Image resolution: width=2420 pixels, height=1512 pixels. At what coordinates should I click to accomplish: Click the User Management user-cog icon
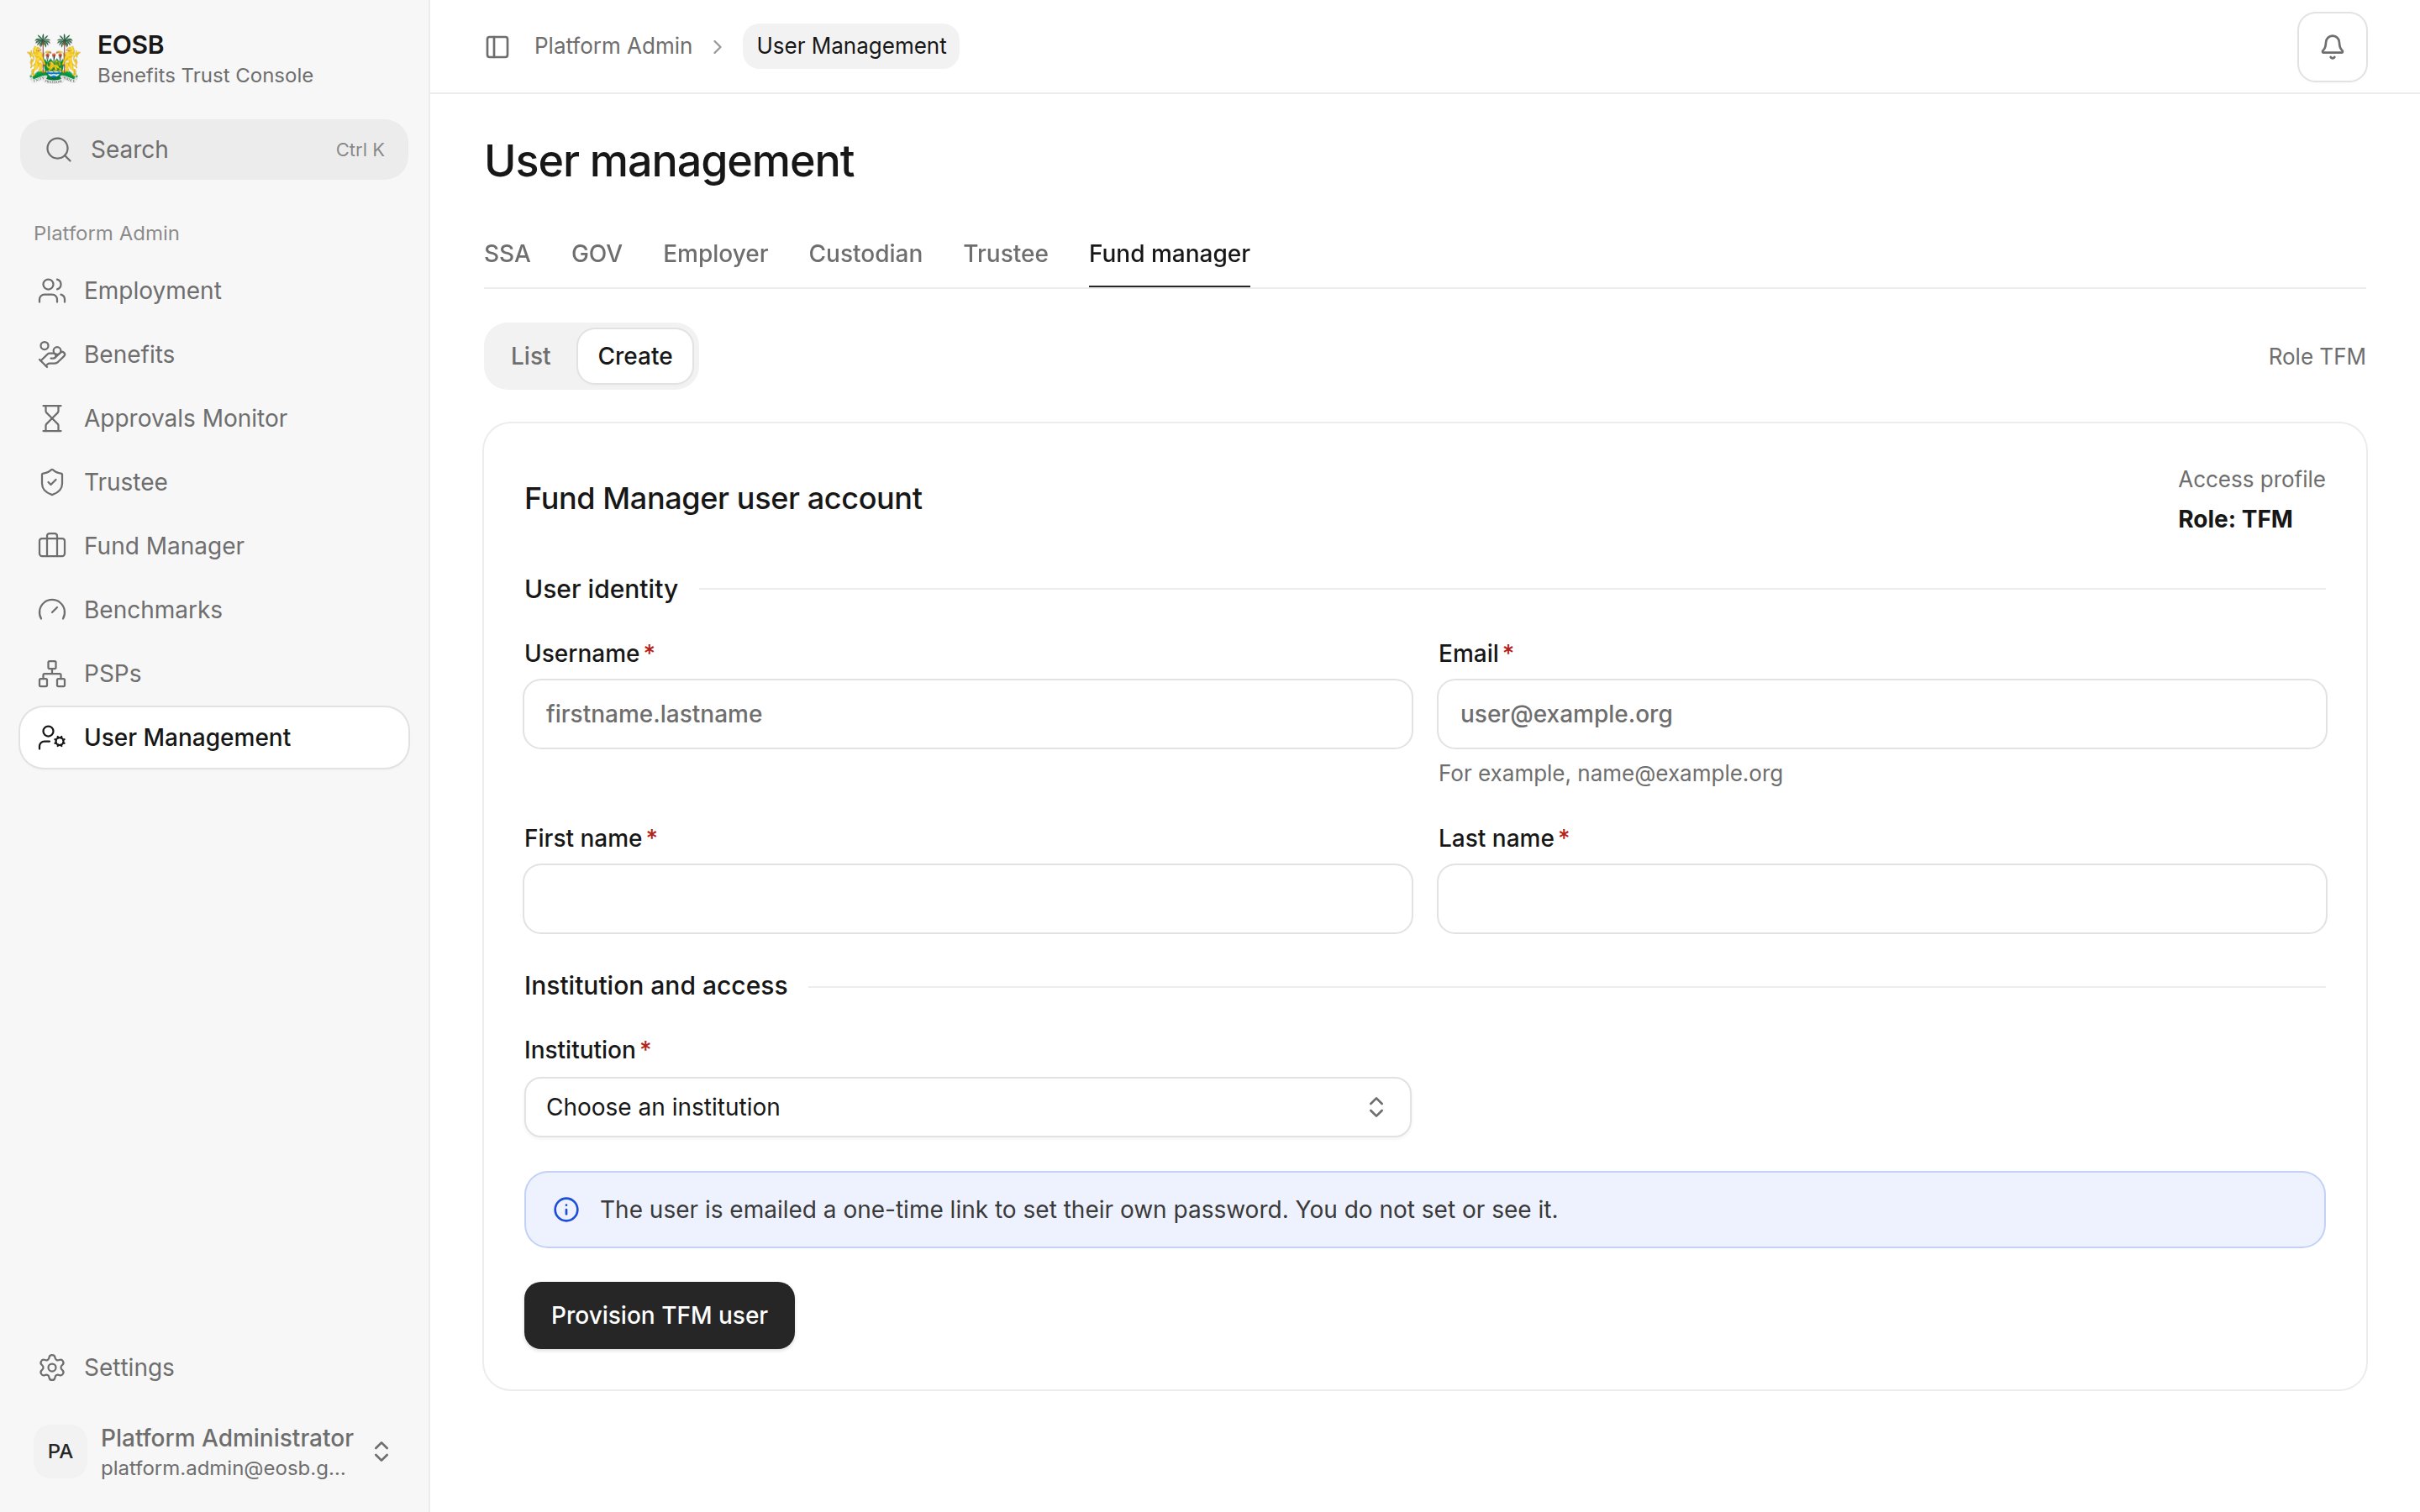point(52,738)
